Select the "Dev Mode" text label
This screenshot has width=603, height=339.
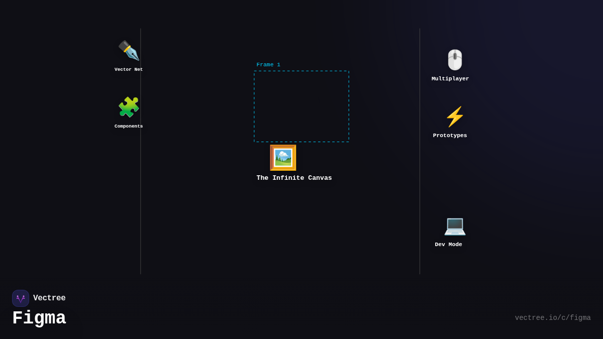click(x=448, y=245)
